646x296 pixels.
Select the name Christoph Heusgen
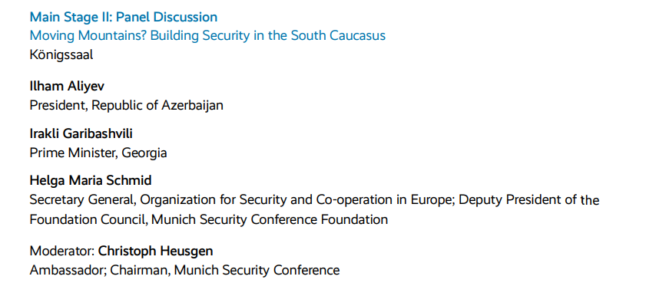156,252
